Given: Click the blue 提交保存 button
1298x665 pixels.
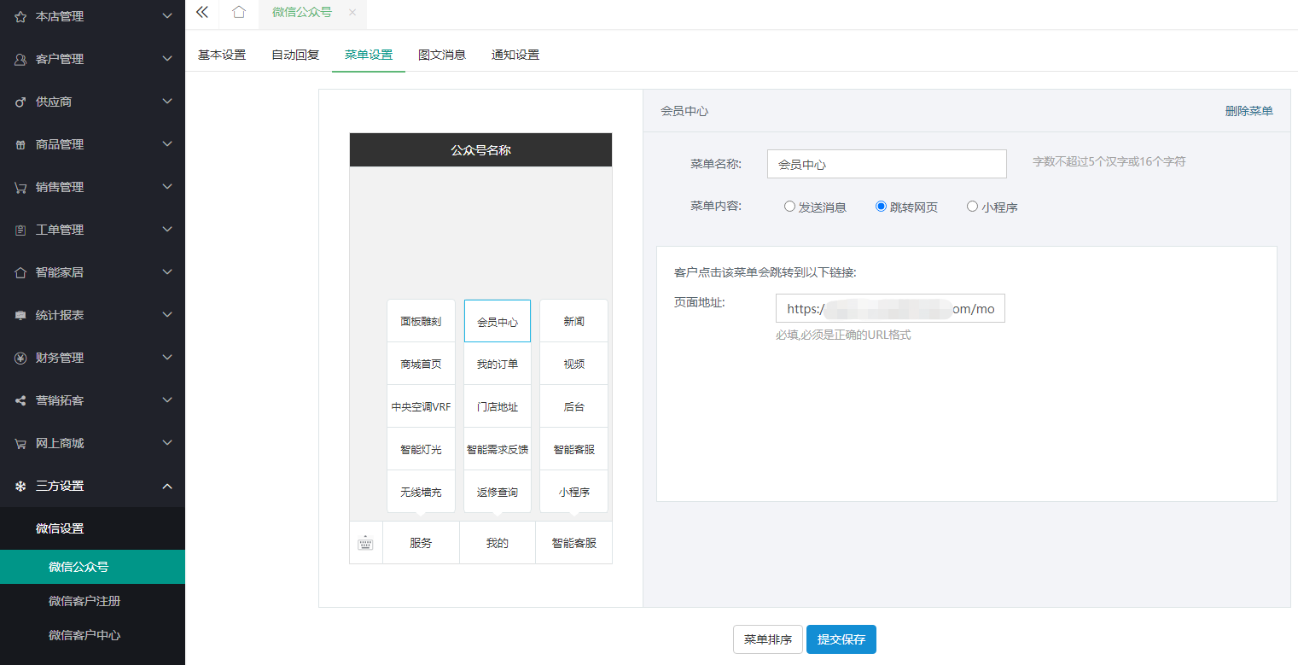Looking at the screenshot, I should tap(841, 639).
